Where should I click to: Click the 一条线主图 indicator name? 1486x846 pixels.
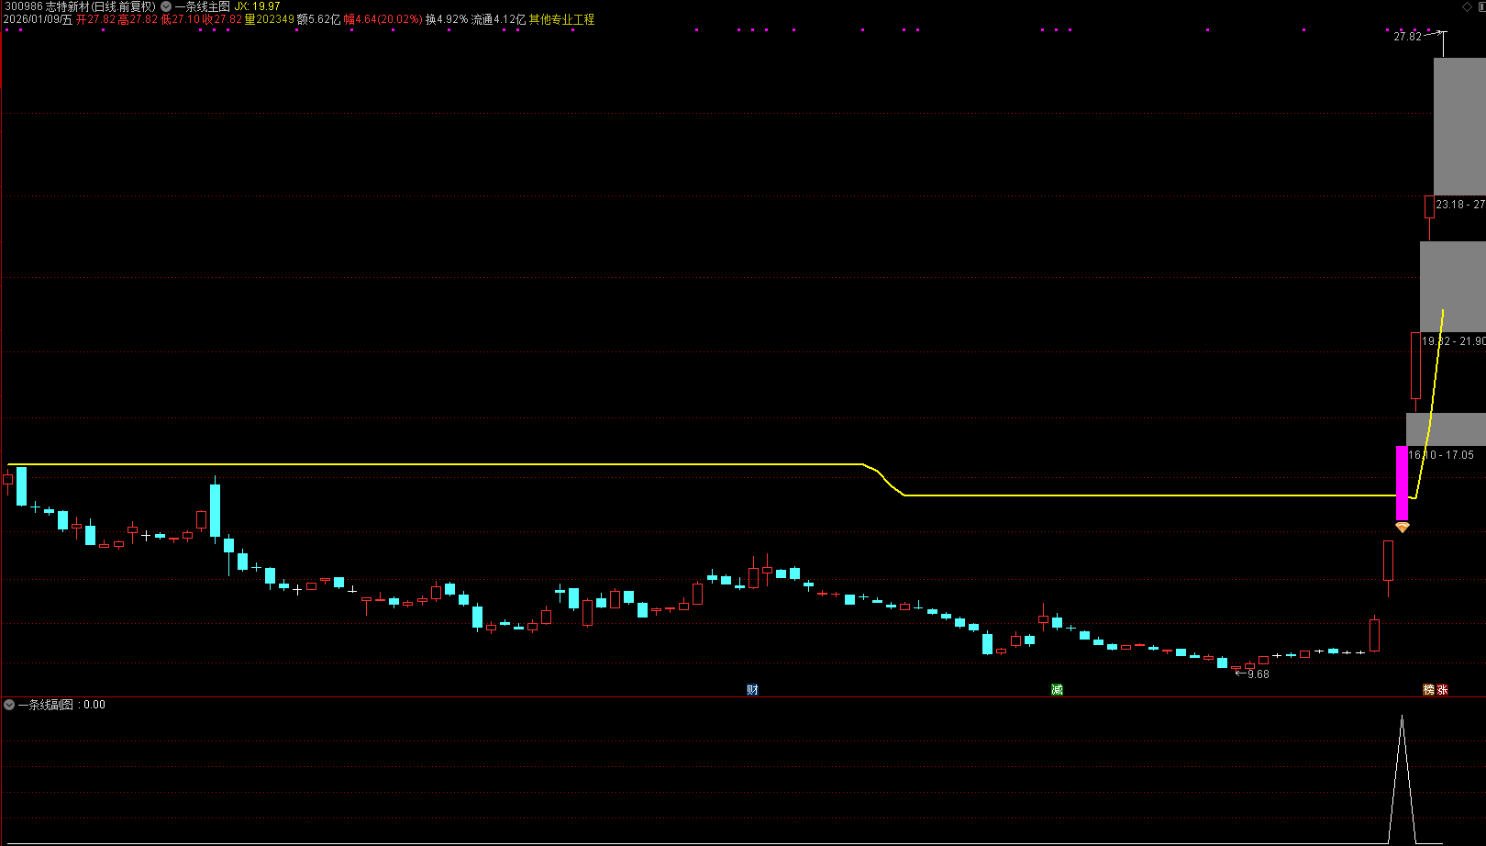[203, 6]
